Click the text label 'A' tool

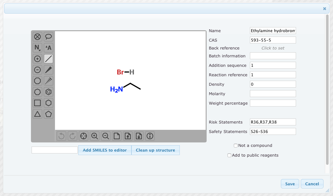point(48,48)
